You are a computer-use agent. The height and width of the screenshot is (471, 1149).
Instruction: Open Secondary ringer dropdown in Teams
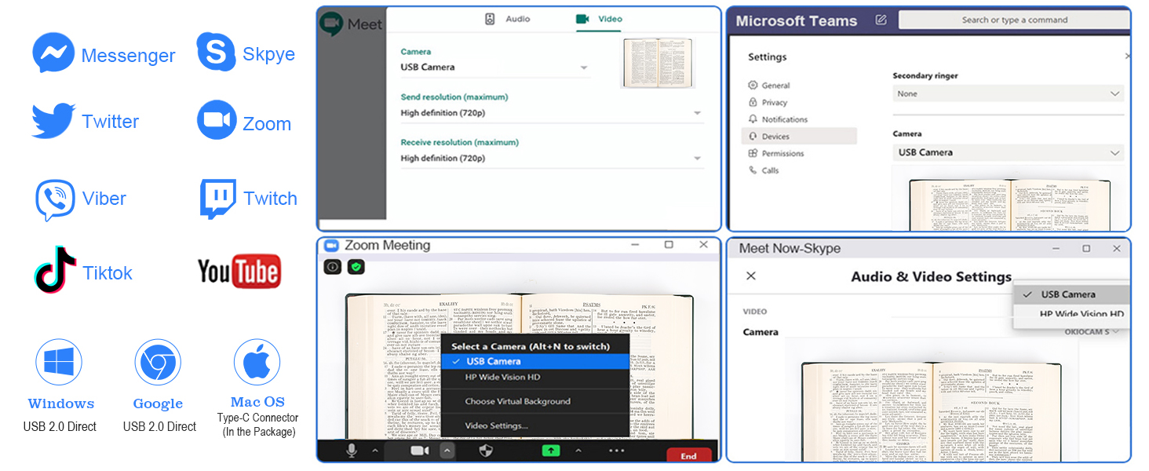(x=1008, y=93)
